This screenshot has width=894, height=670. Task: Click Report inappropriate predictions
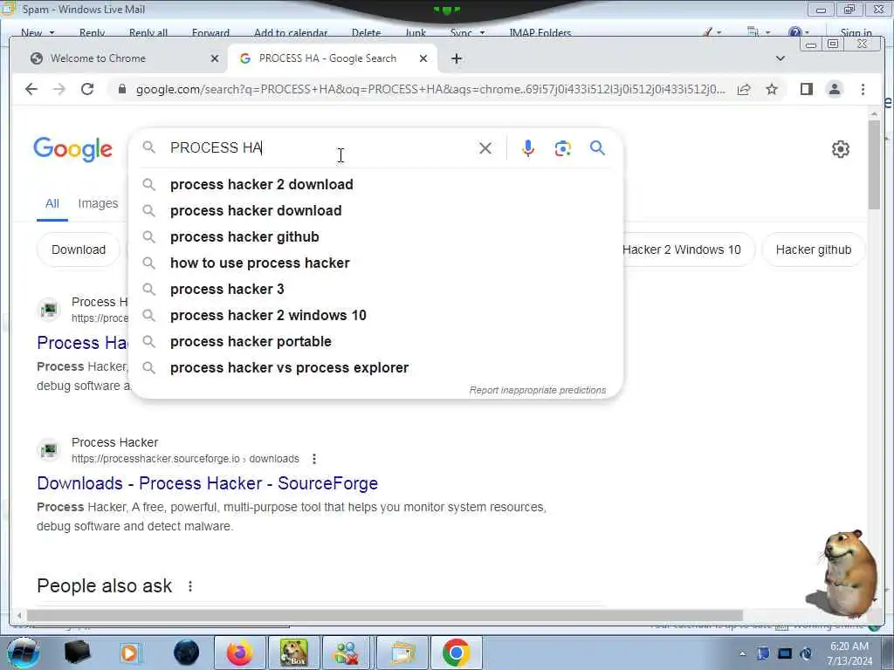[538, 390]
